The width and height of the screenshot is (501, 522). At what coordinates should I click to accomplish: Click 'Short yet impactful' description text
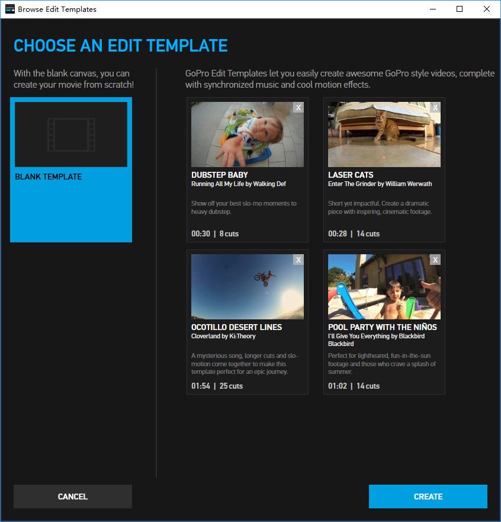coord(380,207)
